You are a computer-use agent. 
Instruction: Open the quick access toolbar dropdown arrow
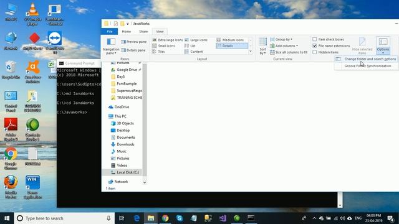click(x=127, y=24)
